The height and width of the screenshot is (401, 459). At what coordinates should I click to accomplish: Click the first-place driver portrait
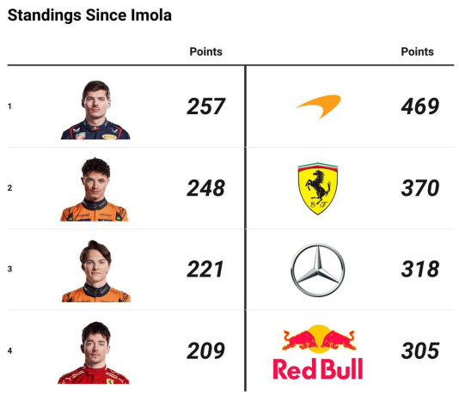pyautogui.click(x=95, y=110)
